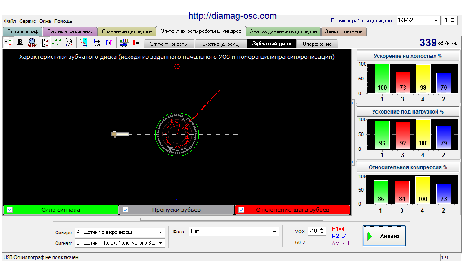Click the green play arrow on Анализ
The width and height of the screenshot is (467, 263).
coord(370,236)
